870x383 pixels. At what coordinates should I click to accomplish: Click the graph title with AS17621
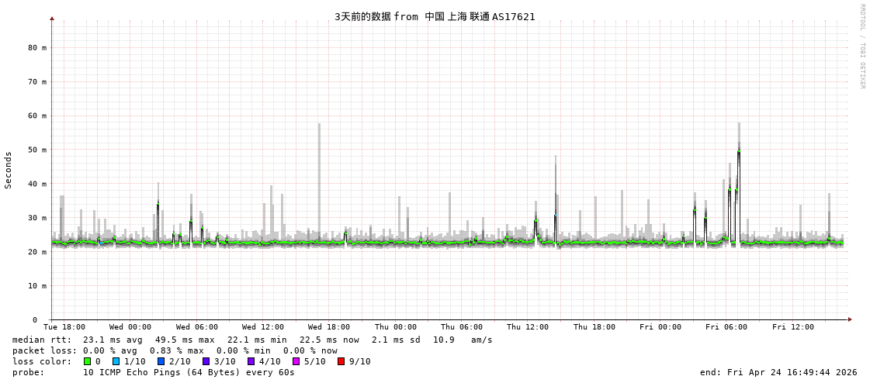(x=435, y=16)
